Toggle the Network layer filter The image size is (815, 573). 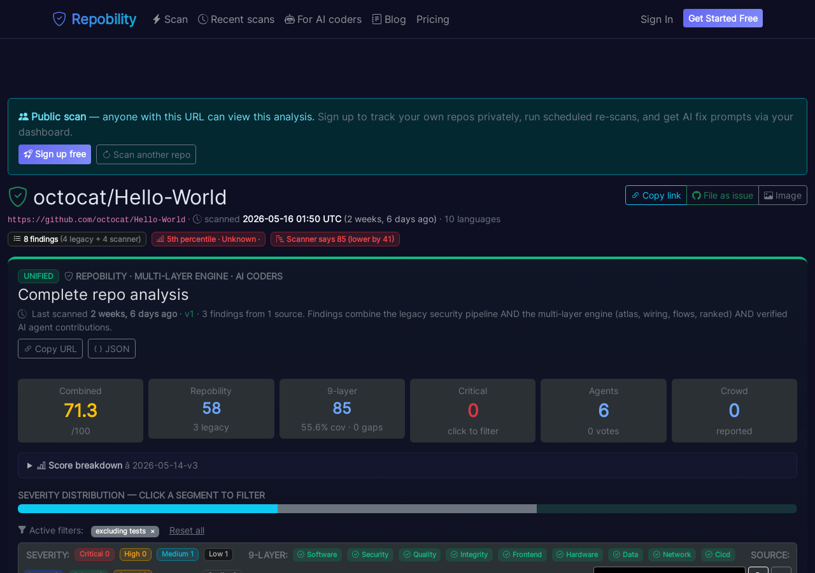[672, 555]
